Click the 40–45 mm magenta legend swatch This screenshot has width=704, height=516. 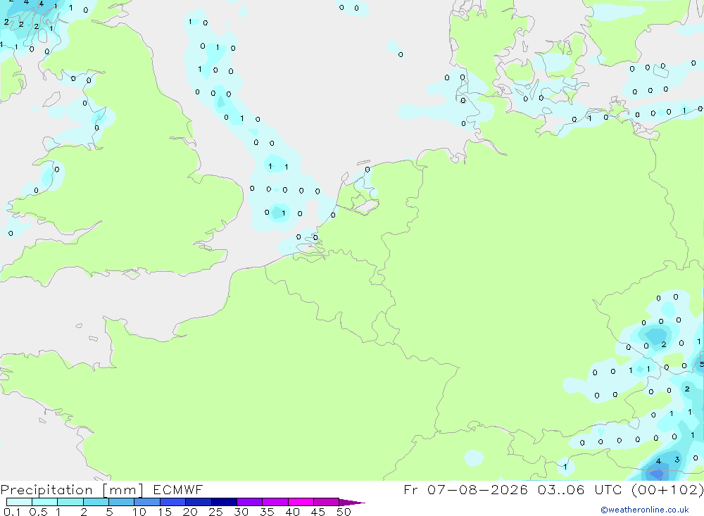point(301,502)
